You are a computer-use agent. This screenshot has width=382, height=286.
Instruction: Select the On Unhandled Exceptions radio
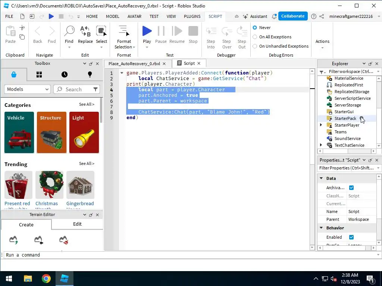click(x=255, y=46)
